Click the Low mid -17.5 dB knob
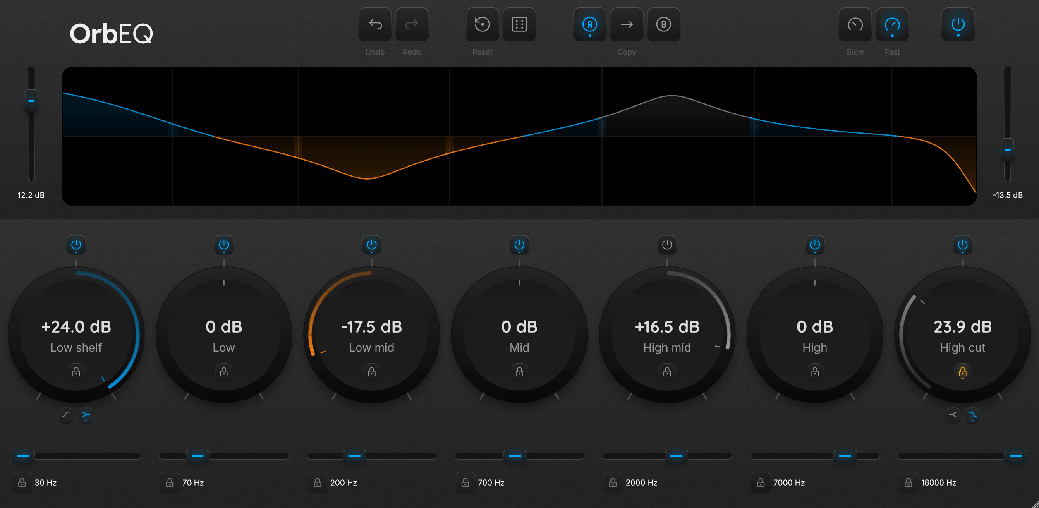This screenshot has width=1039, height=508. [371, 334]
